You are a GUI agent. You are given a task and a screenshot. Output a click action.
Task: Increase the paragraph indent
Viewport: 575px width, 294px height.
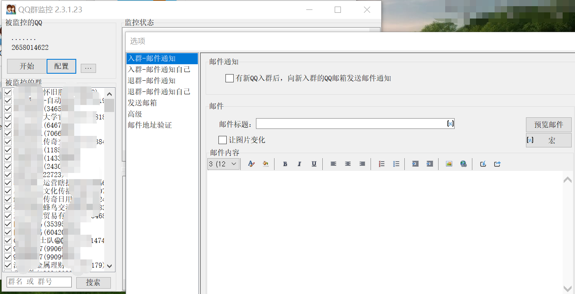coord(429,164)
